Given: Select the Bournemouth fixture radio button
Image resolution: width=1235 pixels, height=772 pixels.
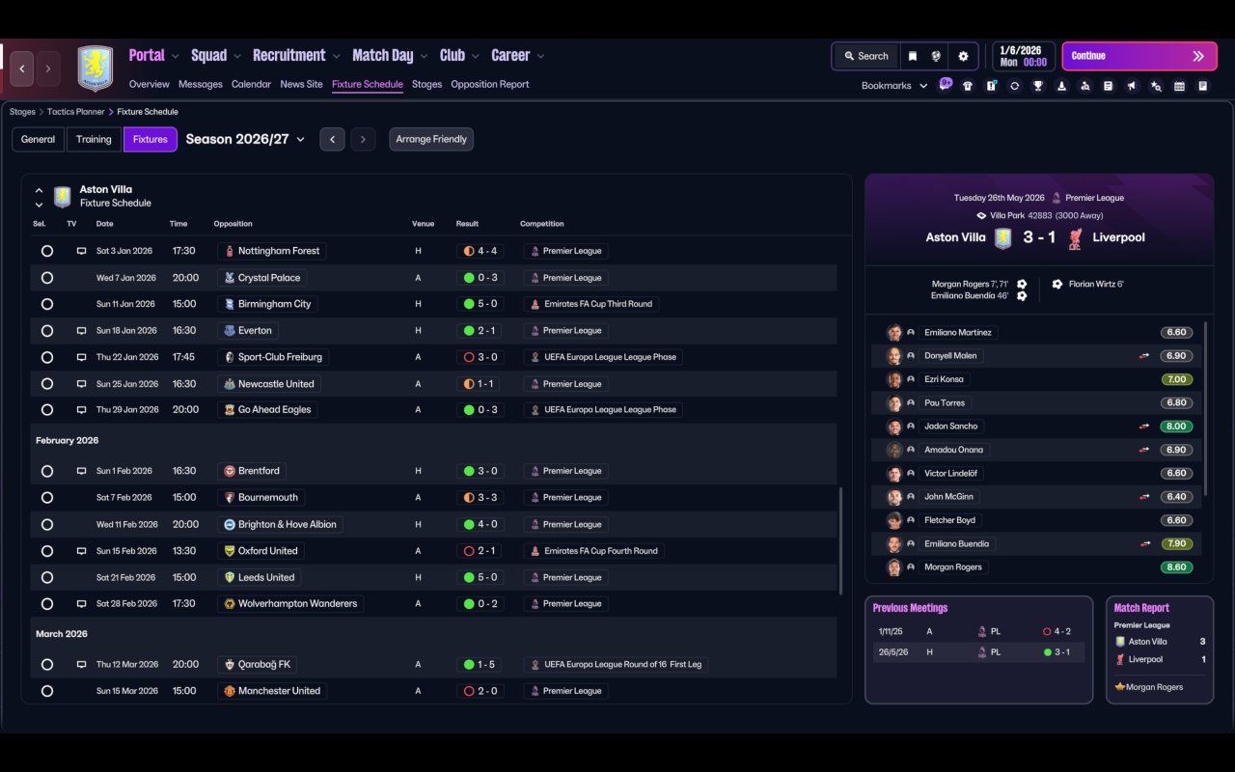Looking at the screenshot, I should (46, 498).
